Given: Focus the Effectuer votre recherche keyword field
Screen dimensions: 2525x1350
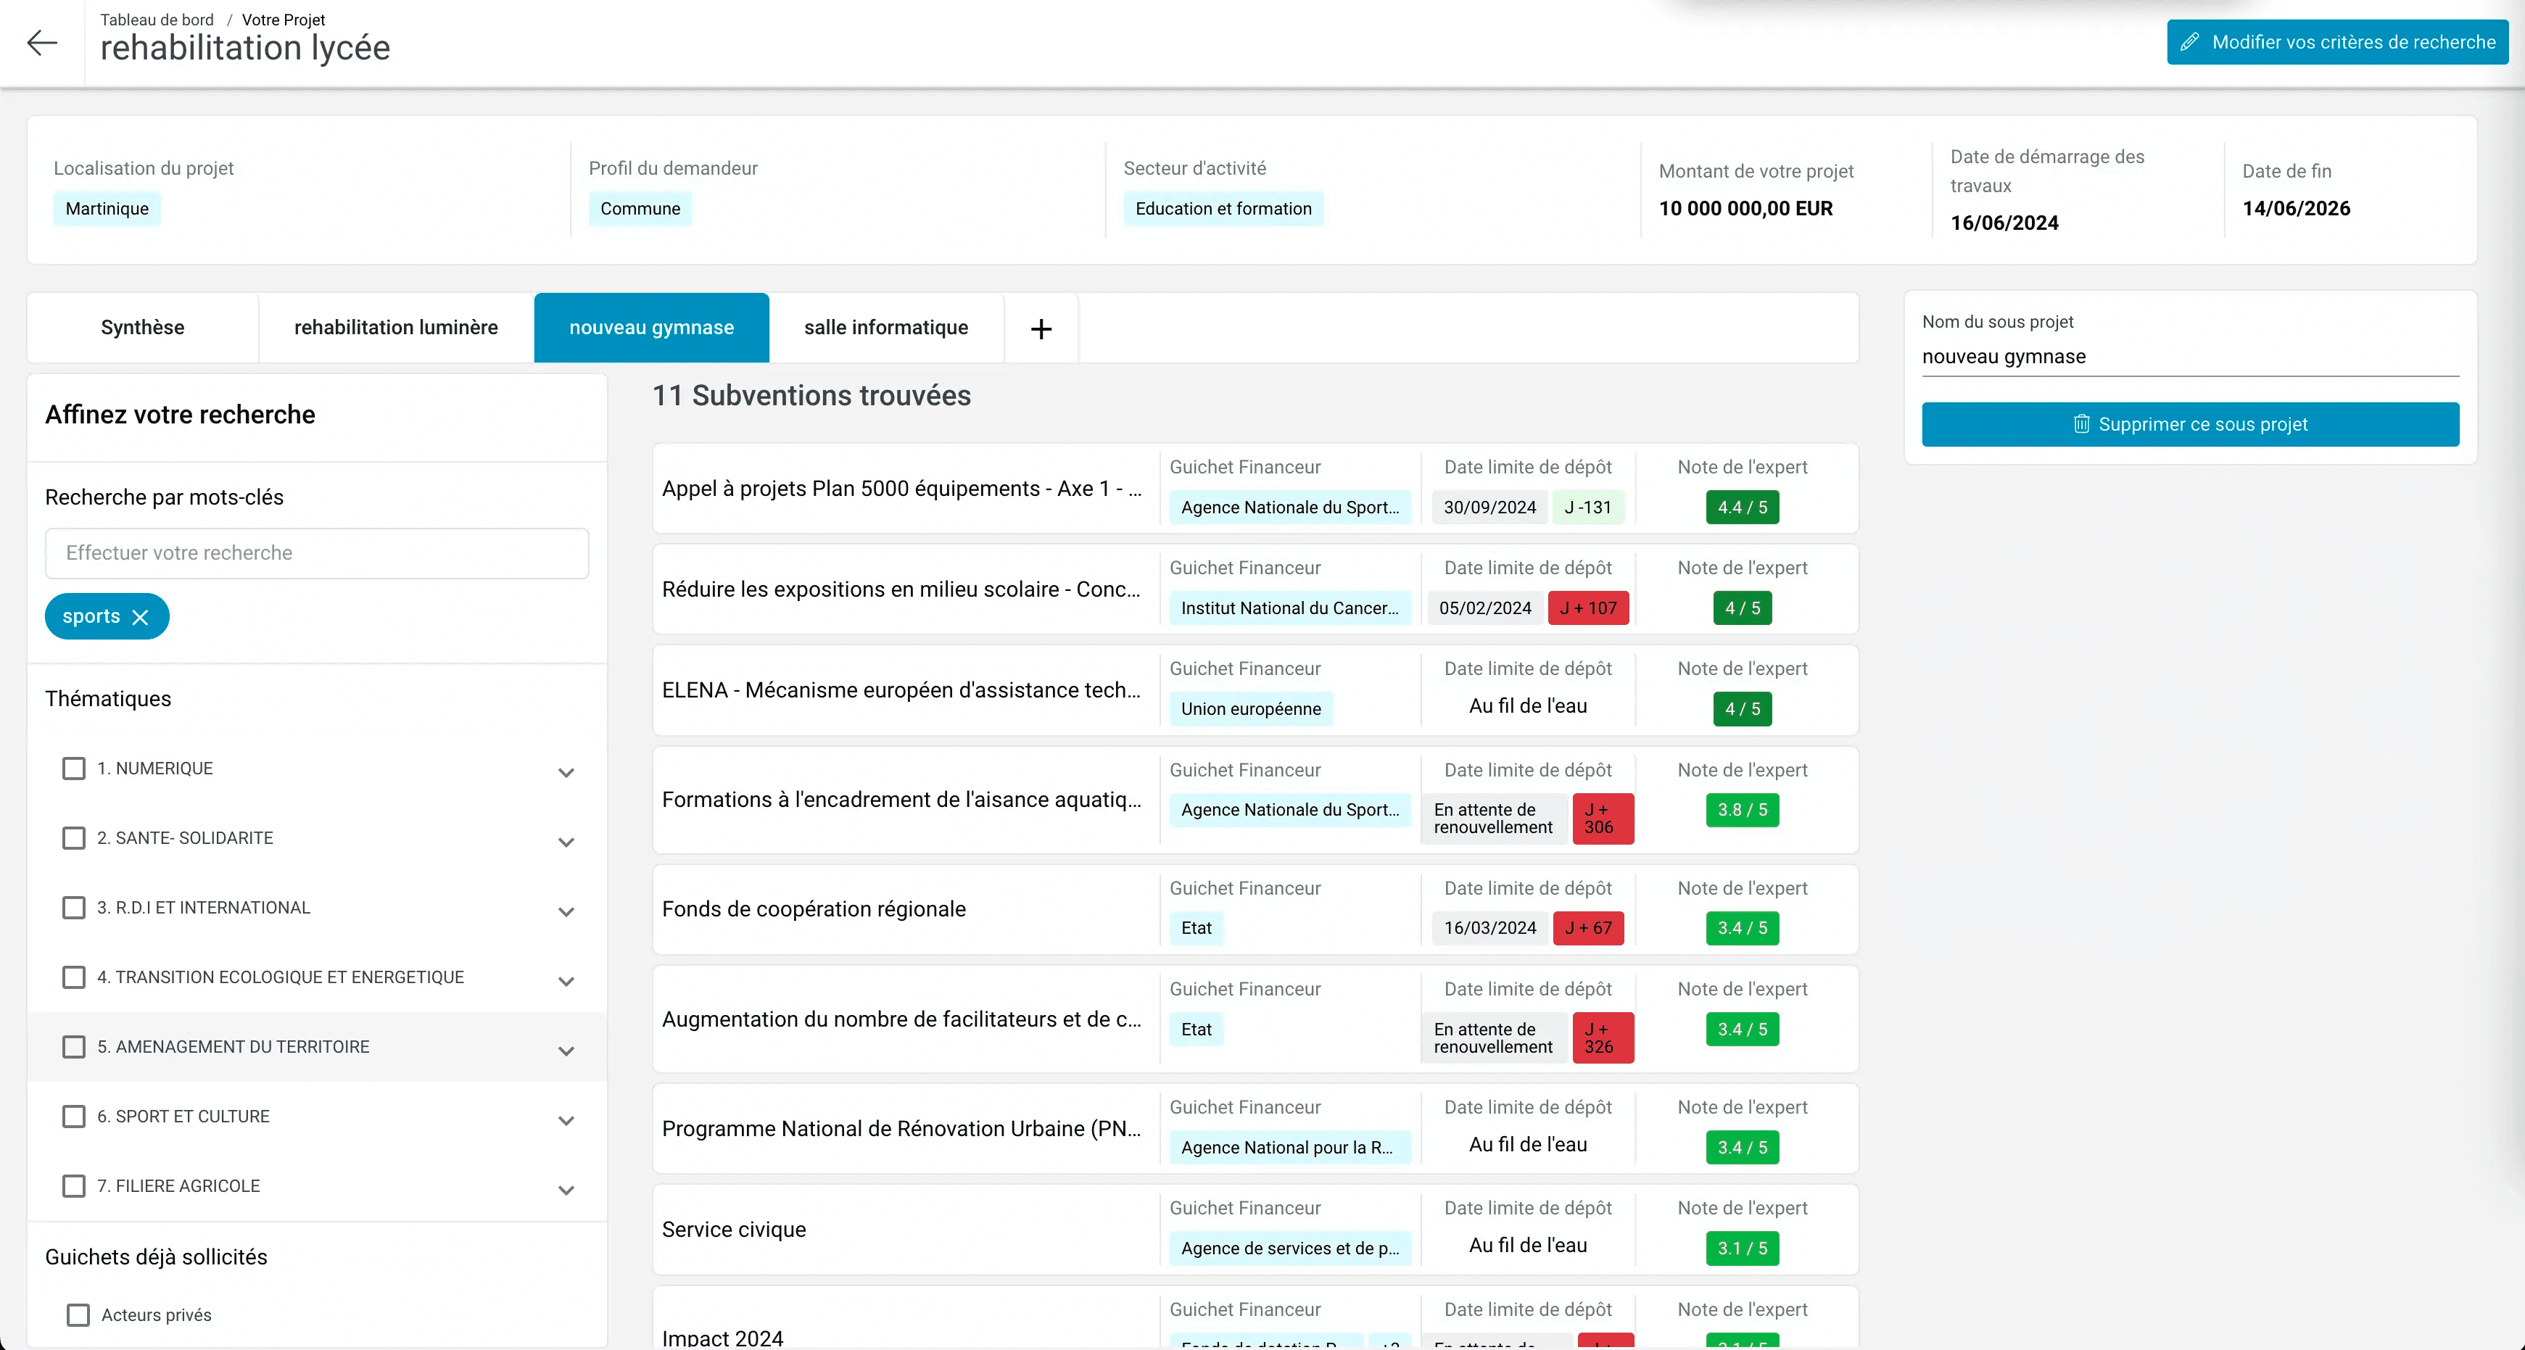Looking at the screenshot, I should coord(317,552).
